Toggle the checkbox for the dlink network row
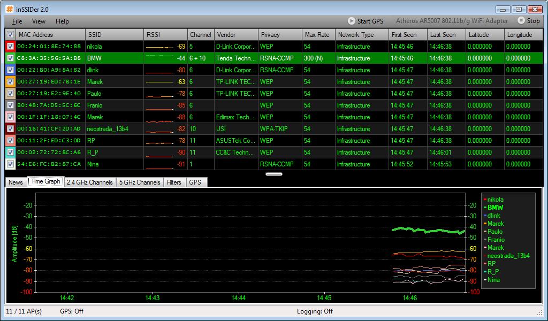 11,70
